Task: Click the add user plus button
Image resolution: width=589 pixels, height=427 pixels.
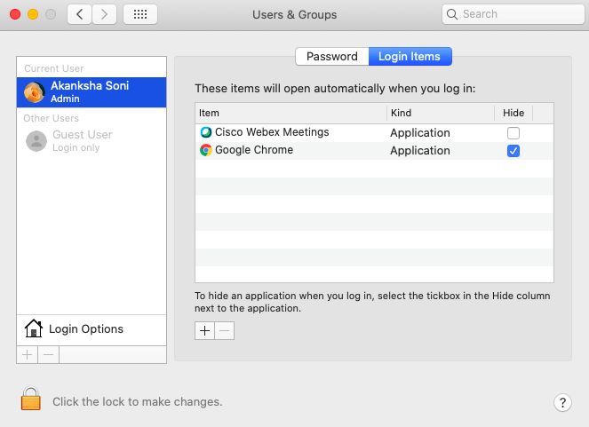Action: [x=27, y=354]
